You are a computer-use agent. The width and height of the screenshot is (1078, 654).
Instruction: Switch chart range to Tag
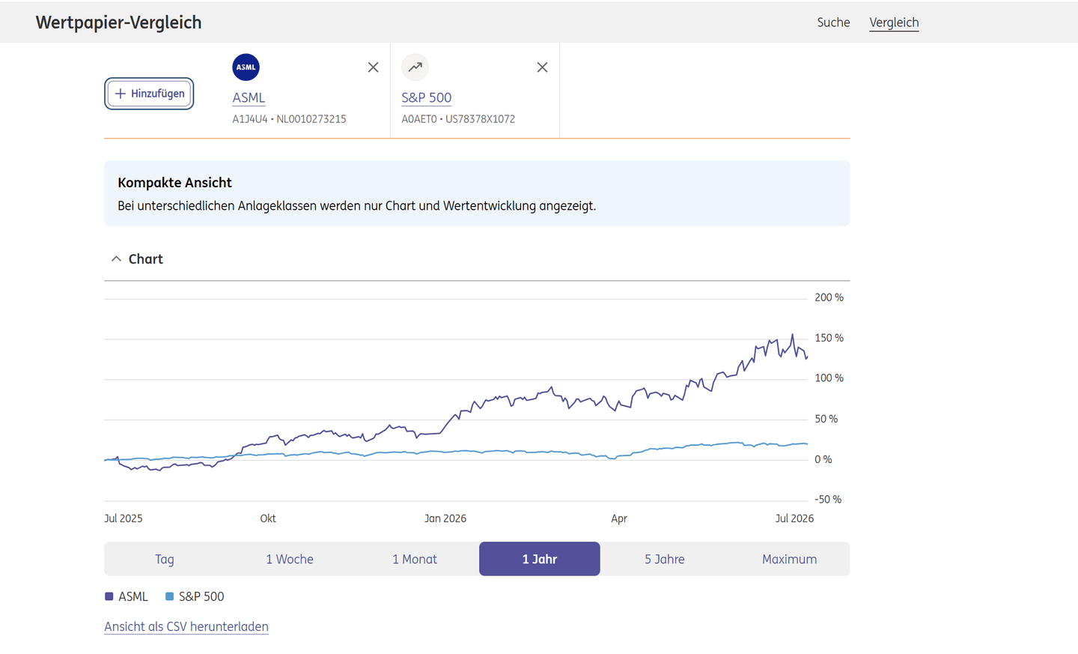[165, 559]
